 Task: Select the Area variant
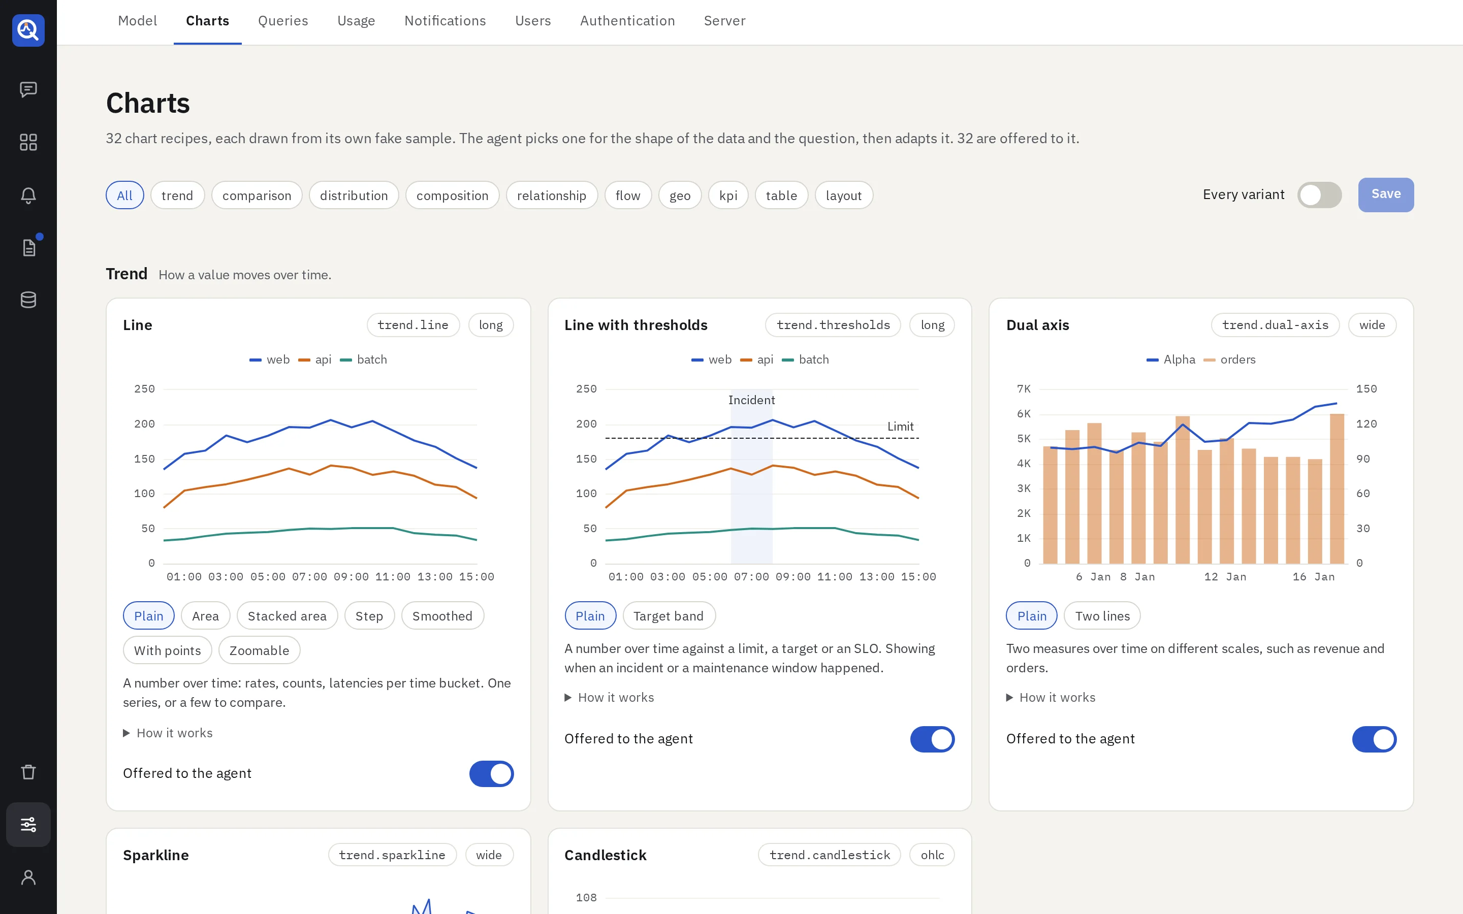[x=206, y=616]
